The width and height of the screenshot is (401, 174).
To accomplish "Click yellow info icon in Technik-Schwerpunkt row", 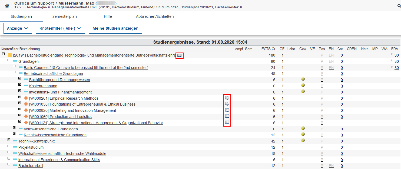I will [x=303, y=141].
